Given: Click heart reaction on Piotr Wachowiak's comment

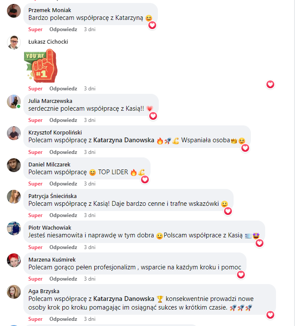Looking at the screenshot, I should (x=260, y=243).
